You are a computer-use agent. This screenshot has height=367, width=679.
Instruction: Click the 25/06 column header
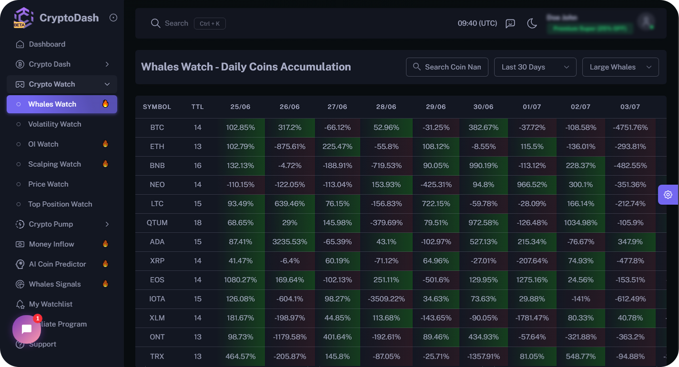[x=240, y=107]
